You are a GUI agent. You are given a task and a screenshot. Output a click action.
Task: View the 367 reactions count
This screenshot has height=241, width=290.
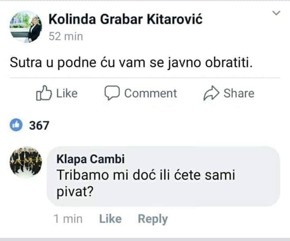pos(39,126)
